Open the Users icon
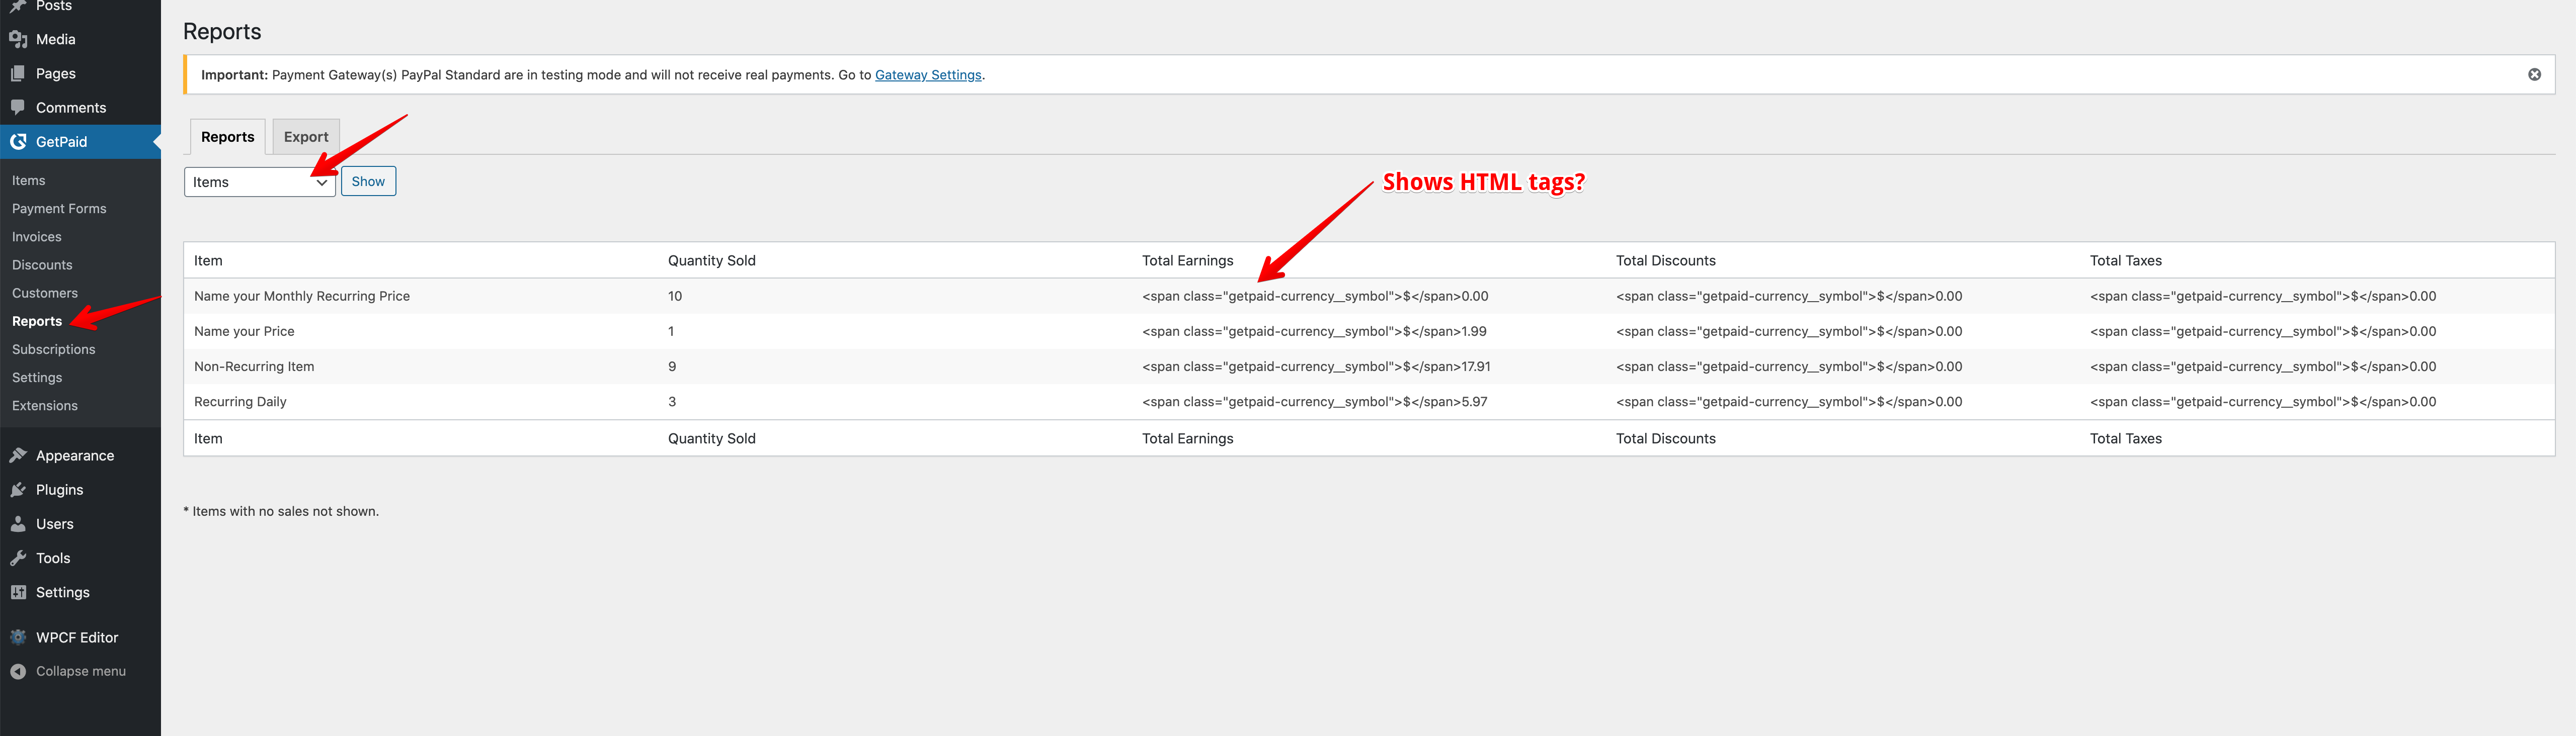Viewport: 2576px width, 736px height. point(18,523)
